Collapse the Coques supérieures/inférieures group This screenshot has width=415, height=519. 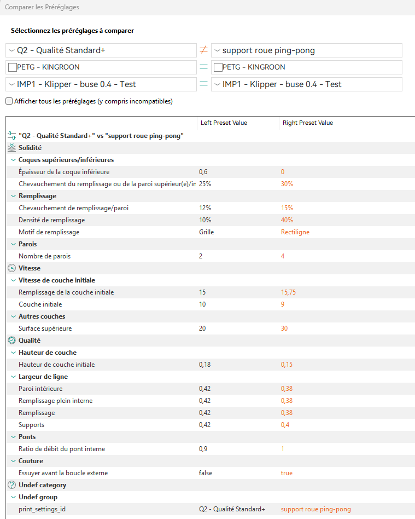point(13,160)
